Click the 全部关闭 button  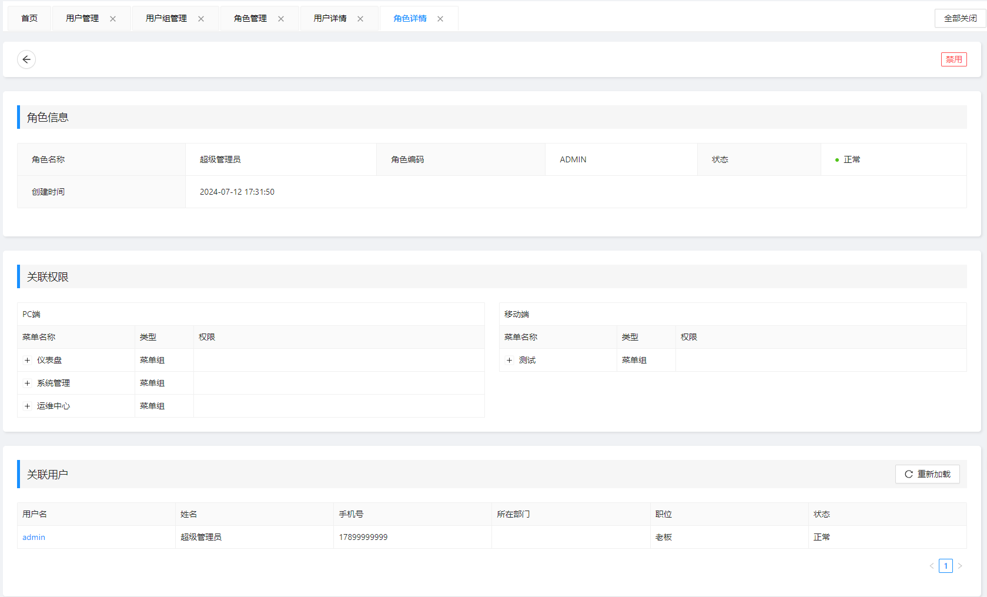tap(960, 18)
